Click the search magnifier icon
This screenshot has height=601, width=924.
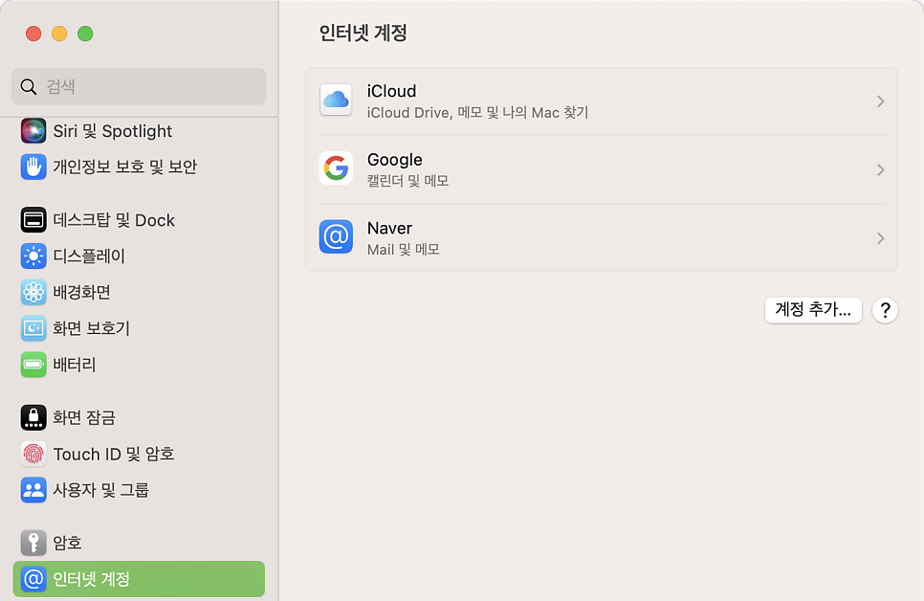[29, 87]
